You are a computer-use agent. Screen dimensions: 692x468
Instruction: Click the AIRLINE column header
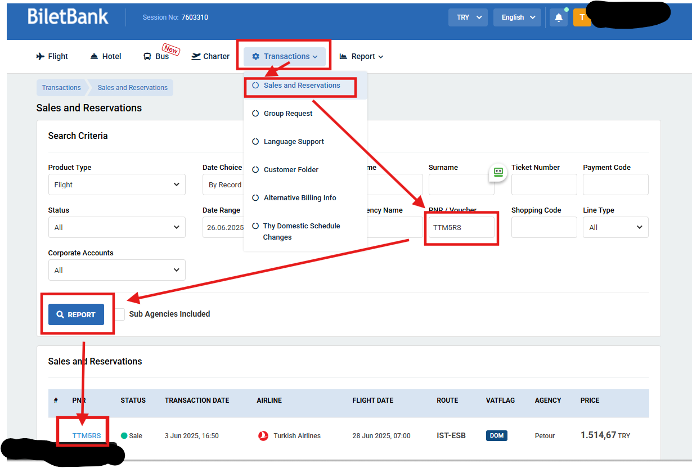(269, 400)
